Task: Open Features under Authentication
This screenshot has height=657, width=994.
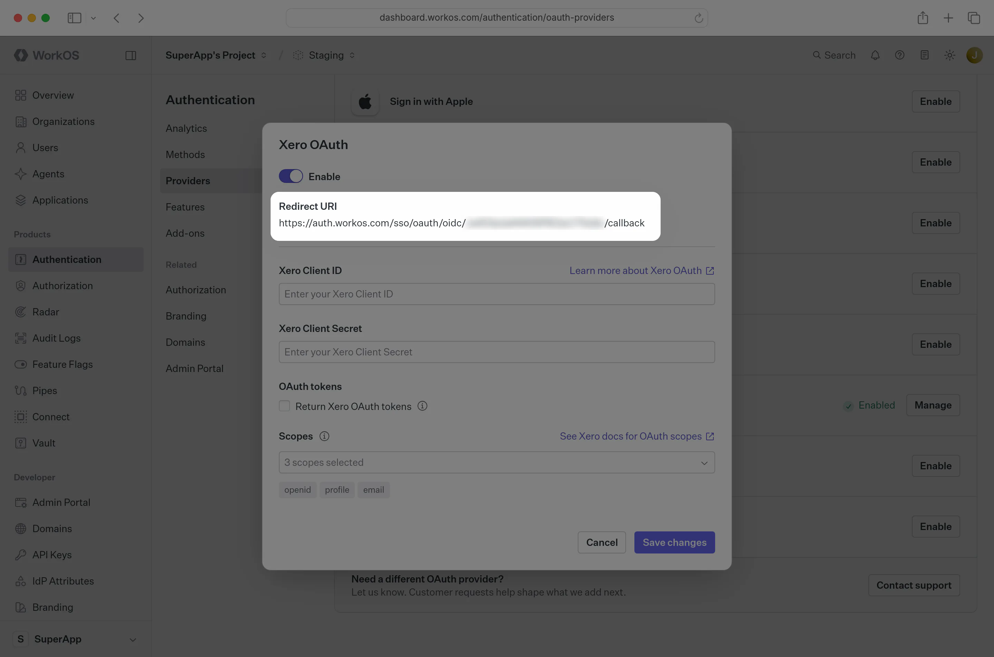Action: [x=185, y=207]
